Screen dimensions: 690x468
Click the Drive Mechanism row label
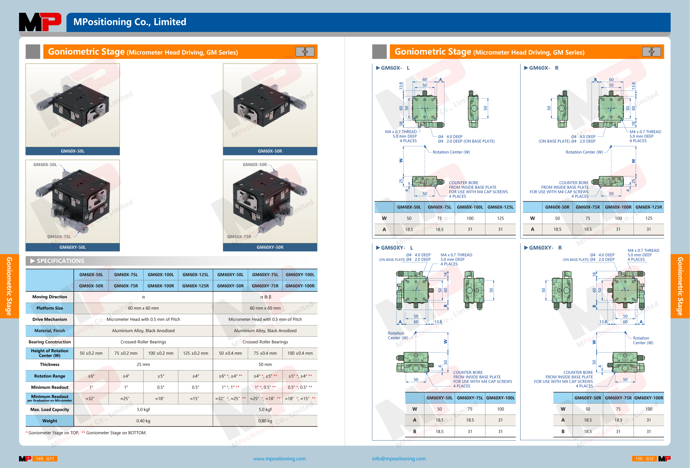coord(50,319)
